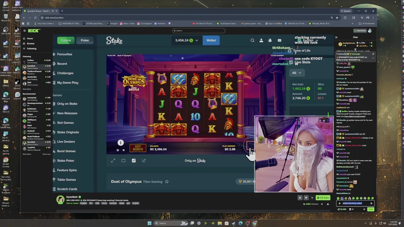The height and width of the screenshot is (227, 404).
Task: Enter fullscreen mode below game
Action: click(113, 160)
